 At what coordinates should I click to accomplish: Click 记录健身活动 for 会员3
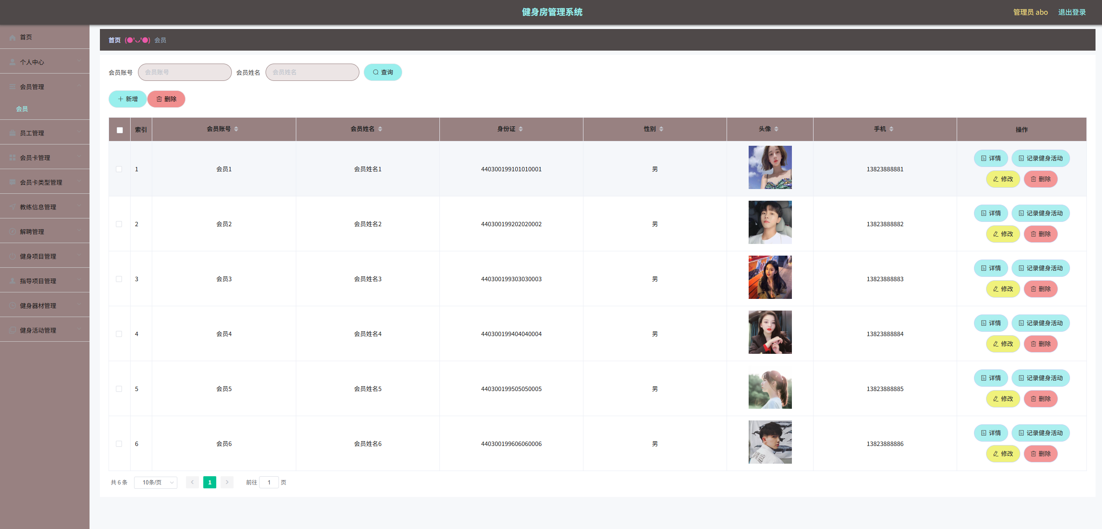[1041, 268]
